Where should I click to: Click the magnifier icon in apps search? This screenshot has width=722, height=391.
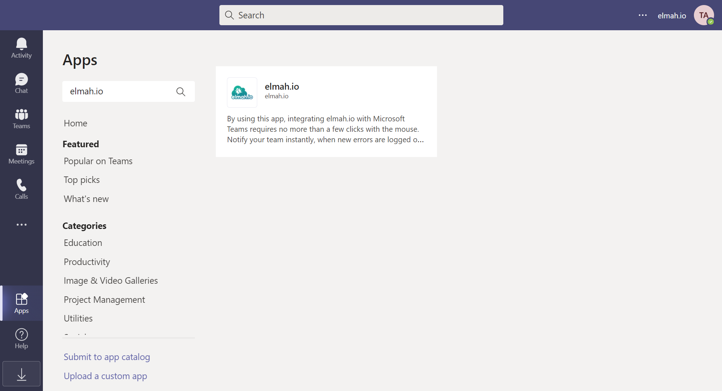coord(181,92)
